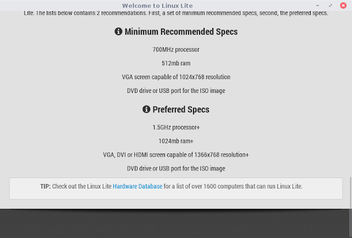The height and width of the screenshot is (238, 352).
Task: Click the Preferred Specs heading text
Action: click(x=181, y=109)
